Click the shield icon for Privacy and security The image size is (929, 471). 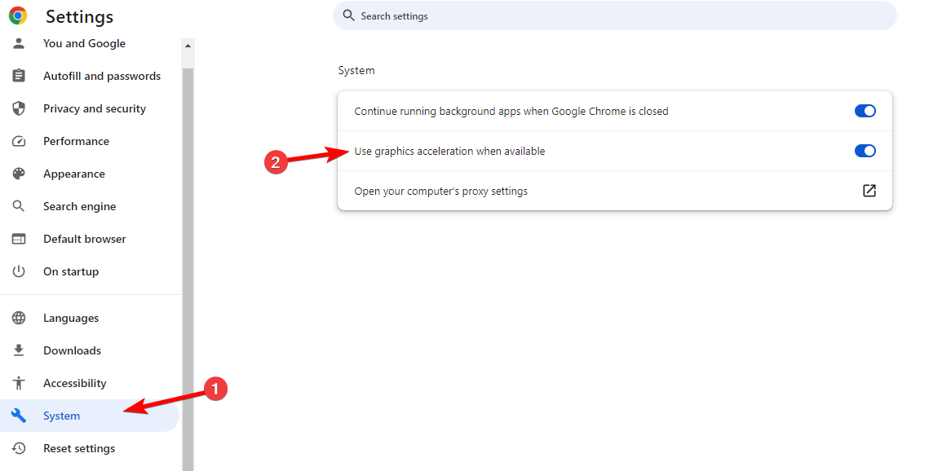click(19, 108)
